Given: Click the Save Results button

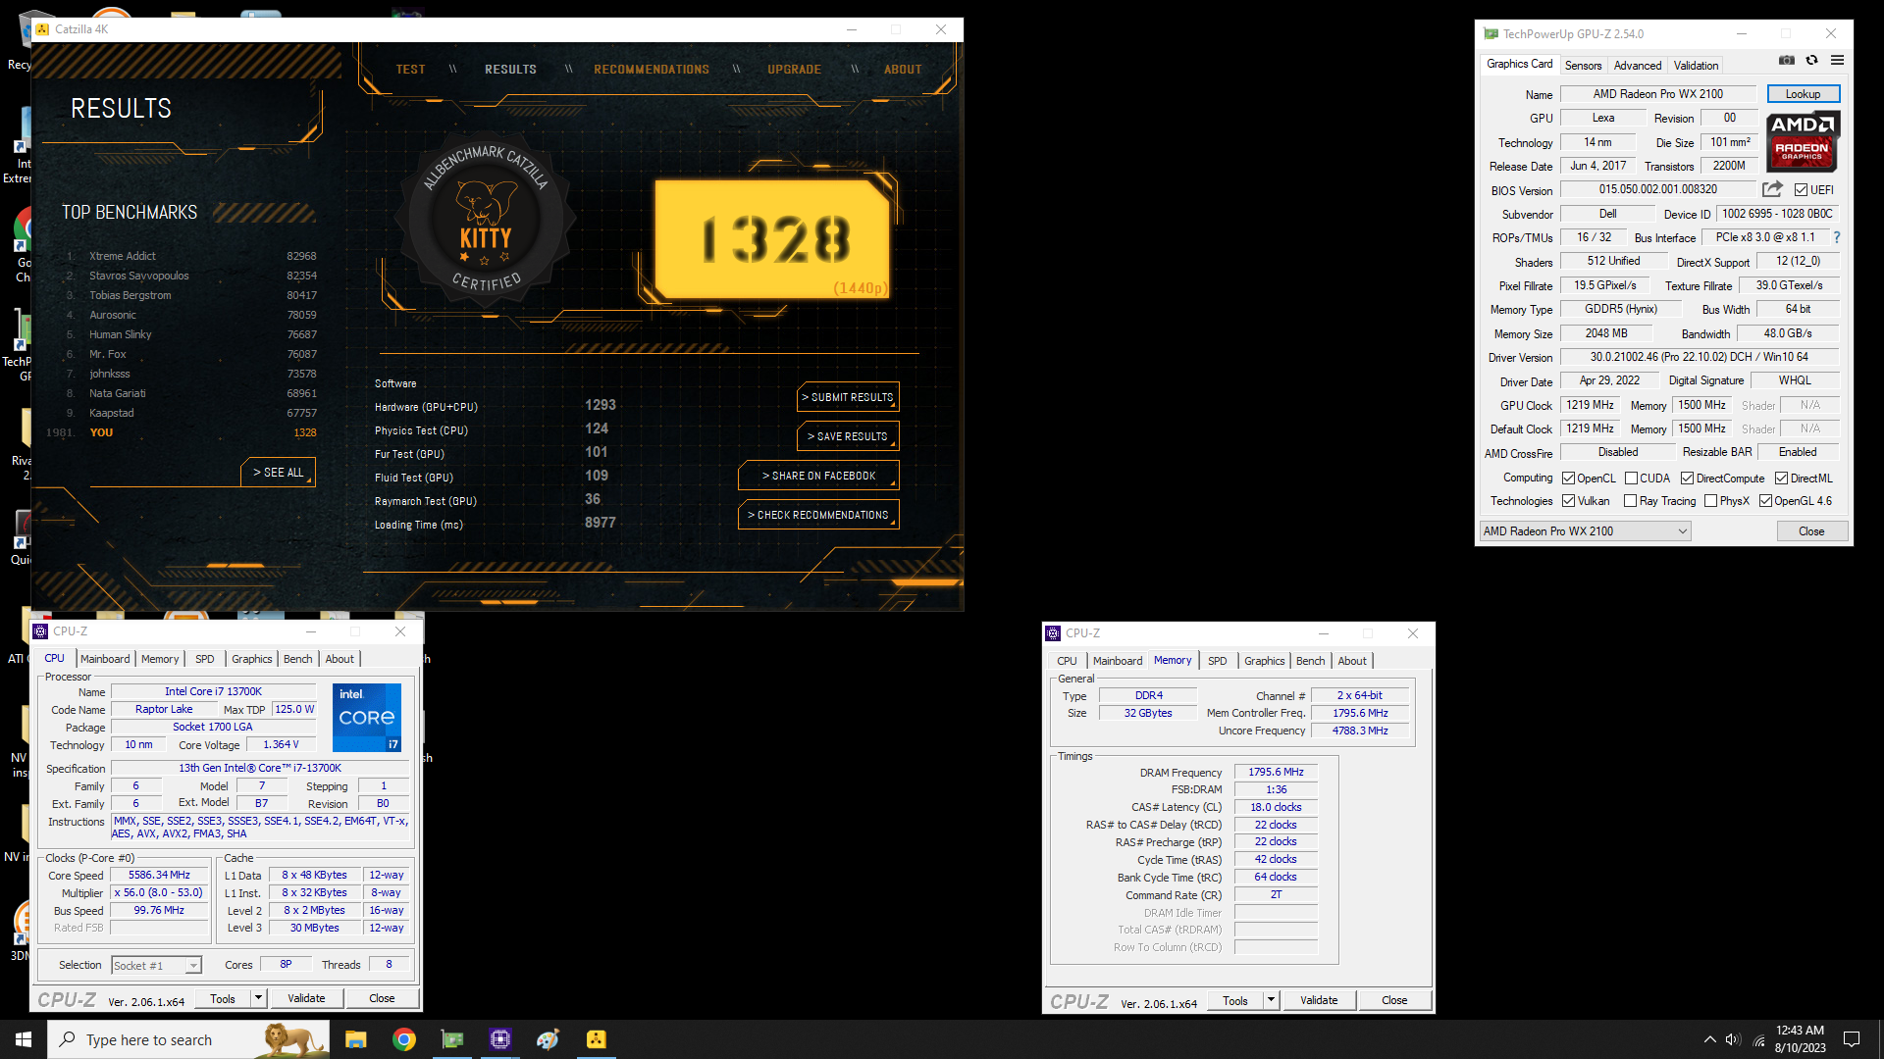Looking at the screenshot, I should tap(848, 436).
